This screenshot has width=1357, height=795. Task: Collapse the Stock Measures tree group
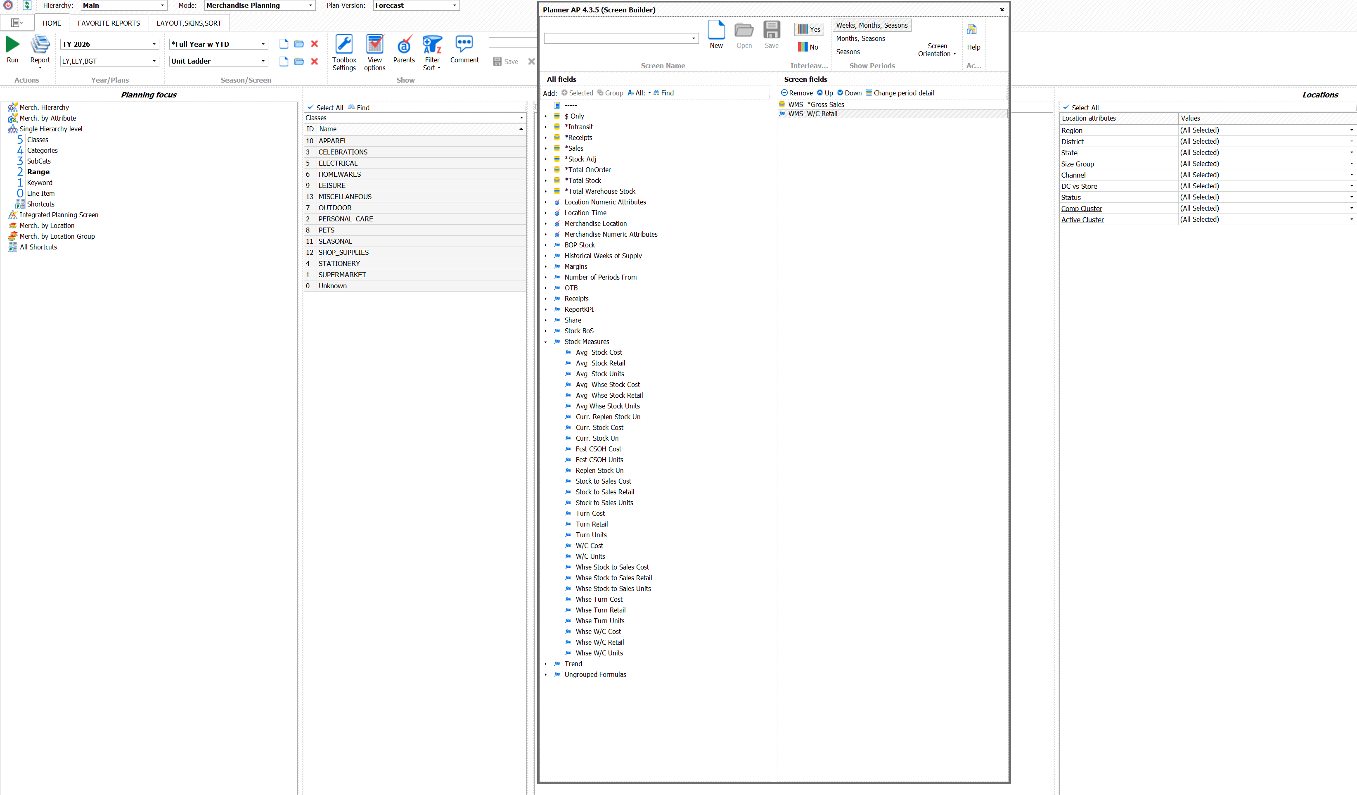point(545,342)
